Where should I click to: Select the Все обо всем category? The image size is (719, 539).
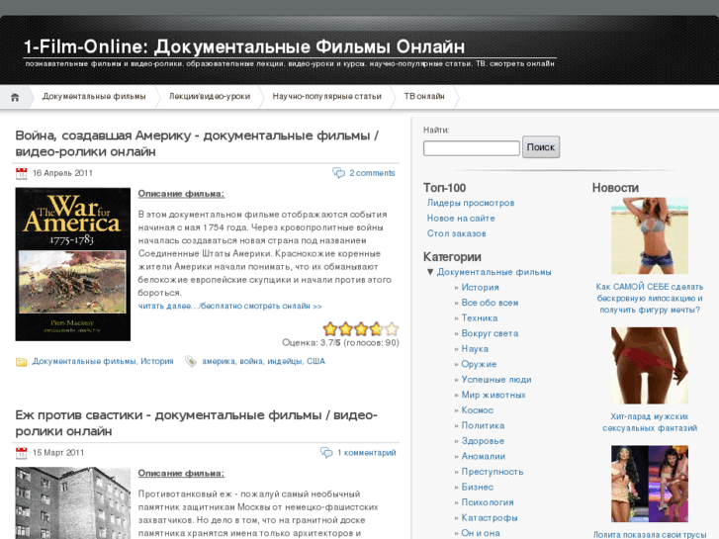490,303
